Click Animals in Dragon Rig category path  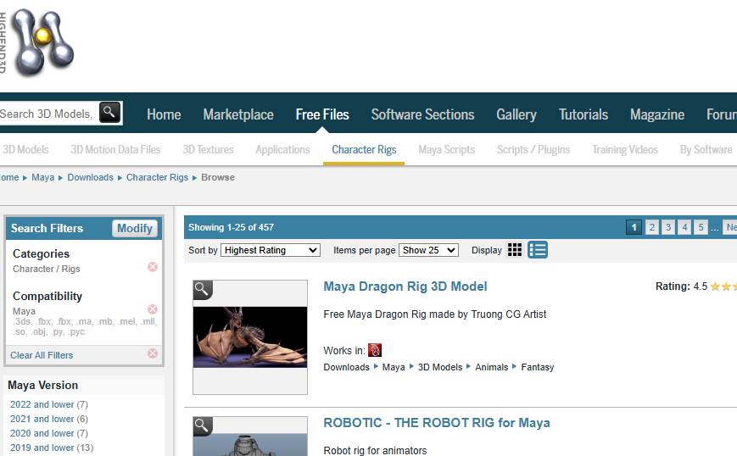pyautogui.click(x=492, y=367)
